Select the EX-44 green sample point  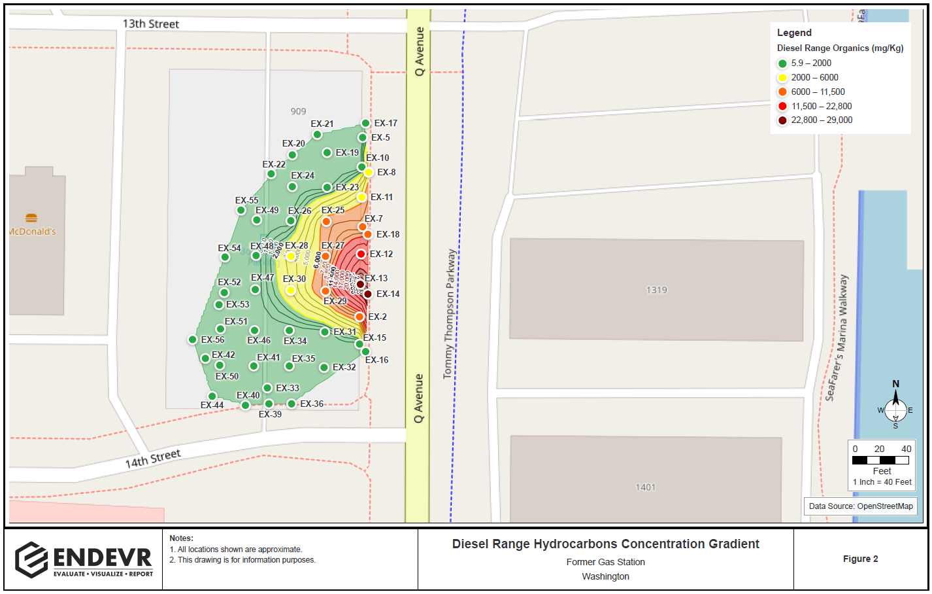coord(212,396)
